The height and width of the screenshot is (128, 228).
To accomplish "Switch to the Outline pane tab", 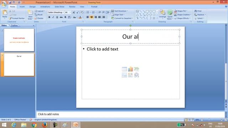I will click(x=14, y=25).
